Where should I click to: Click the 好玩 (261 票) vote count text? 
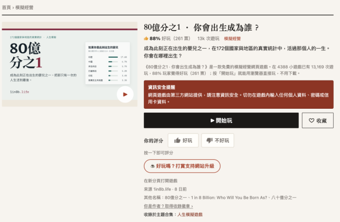tap(176, 39)
